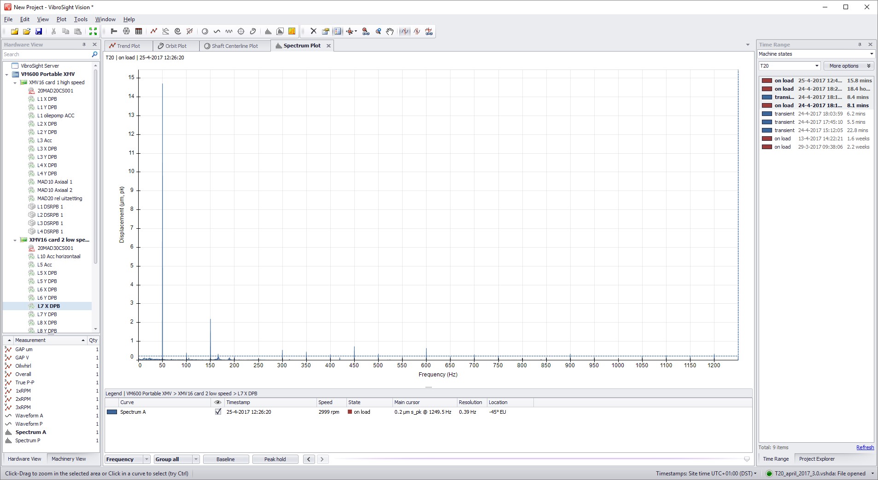
Task: Click the Save project toolbar icon
Action: (39, 31)
